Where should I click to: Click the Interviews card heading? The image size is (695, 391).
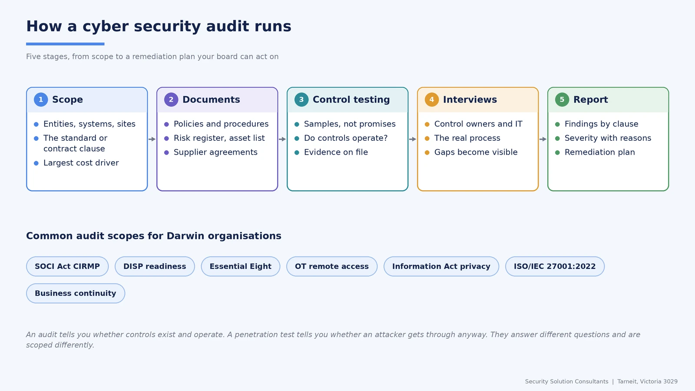coord(470,99)
